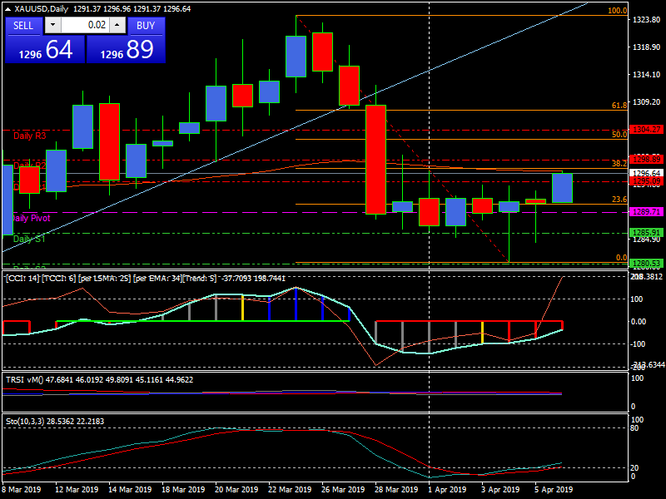Click the BUY button
The height and width of the screenshot is (499, 666).
pos(146,26)
